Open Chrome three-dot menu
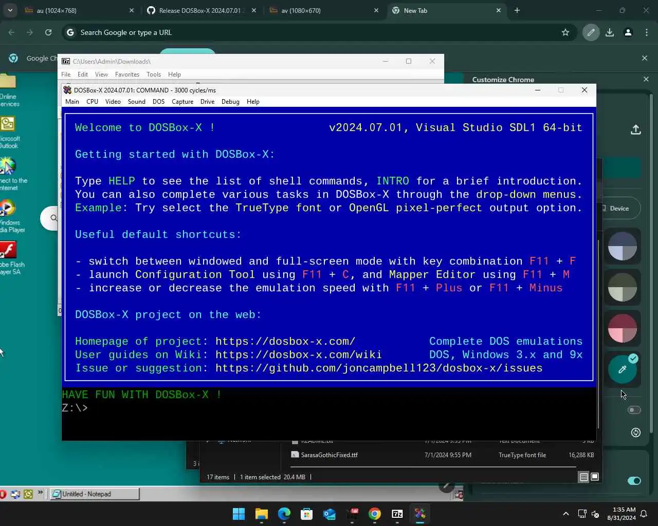The width and height of the screenshot is (658, 526). tap(647, 32)
